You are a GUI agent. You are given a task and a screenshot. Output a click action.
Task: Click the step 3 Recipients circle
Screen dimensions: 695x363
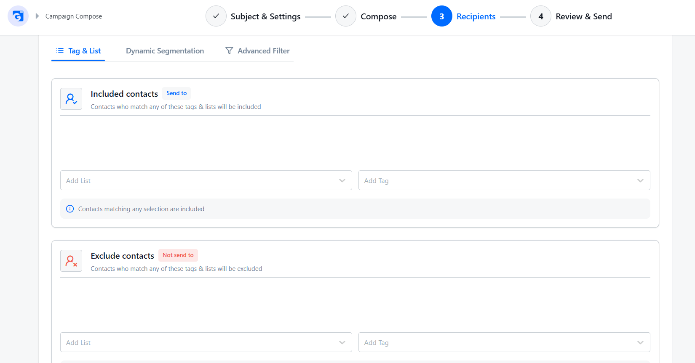coord(442,16)
